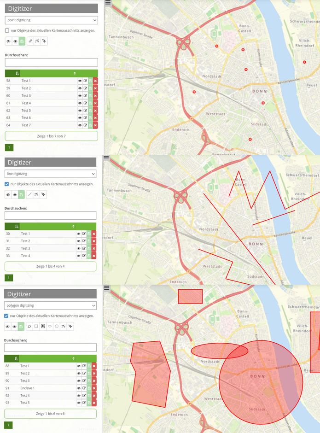This screenshot has width=320, height=433.
Task: Open hamburger menu on polygon map
Action: click(106, 287)
